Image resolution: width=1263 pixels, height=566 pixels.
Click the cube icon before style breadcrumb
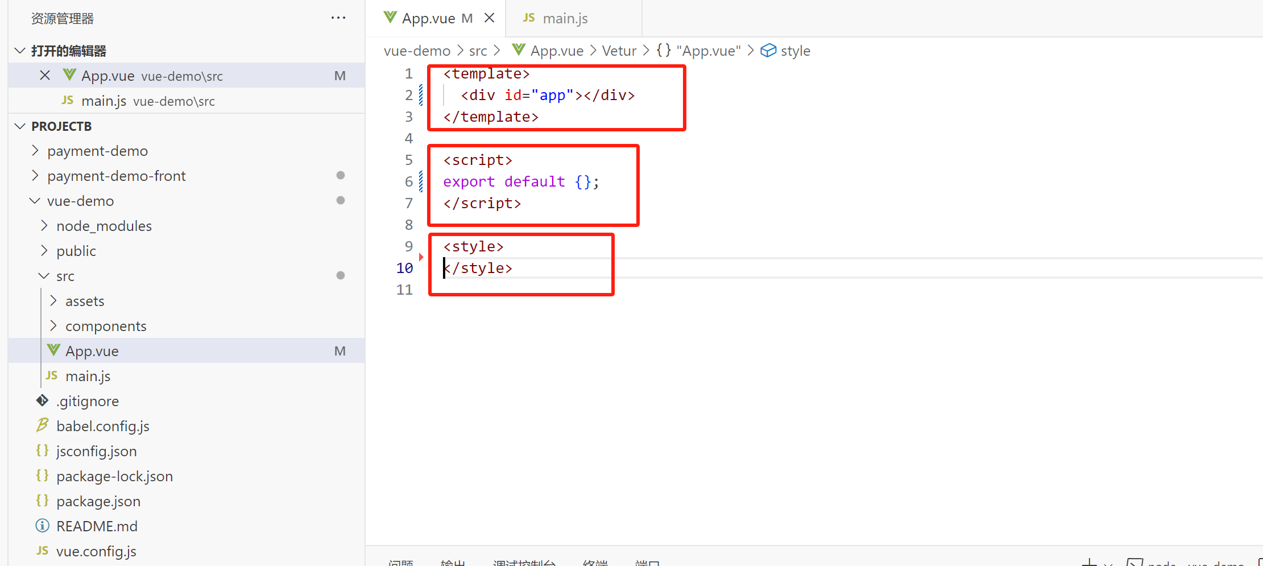(x=768, y=51)
